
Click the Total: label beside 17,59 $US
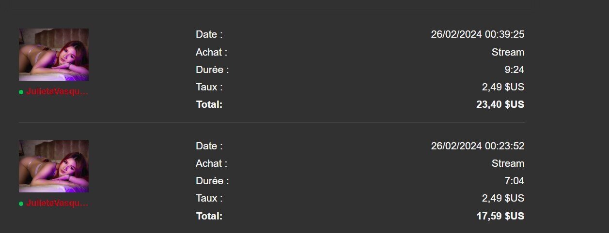pyautogui.click(x=209, y=216)
